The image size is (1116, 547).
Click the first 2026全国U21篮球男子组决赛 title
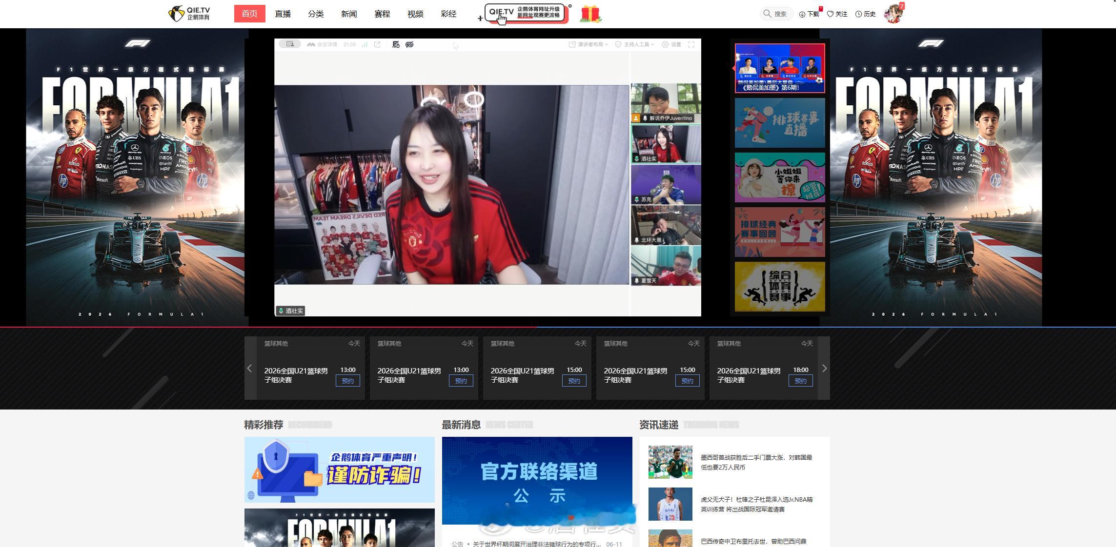(x=296, y=375)
